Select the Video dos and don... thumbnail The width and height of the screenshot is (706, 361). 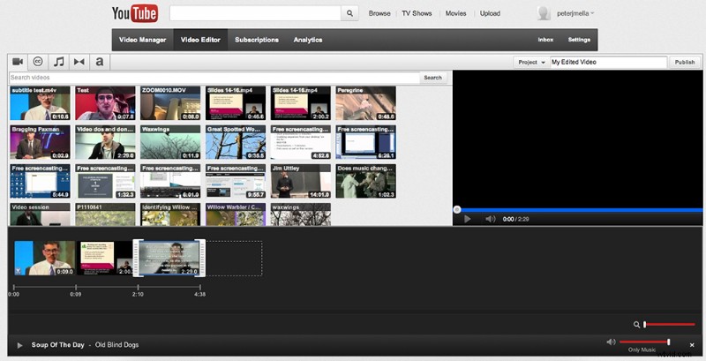(x=105, y=142)
